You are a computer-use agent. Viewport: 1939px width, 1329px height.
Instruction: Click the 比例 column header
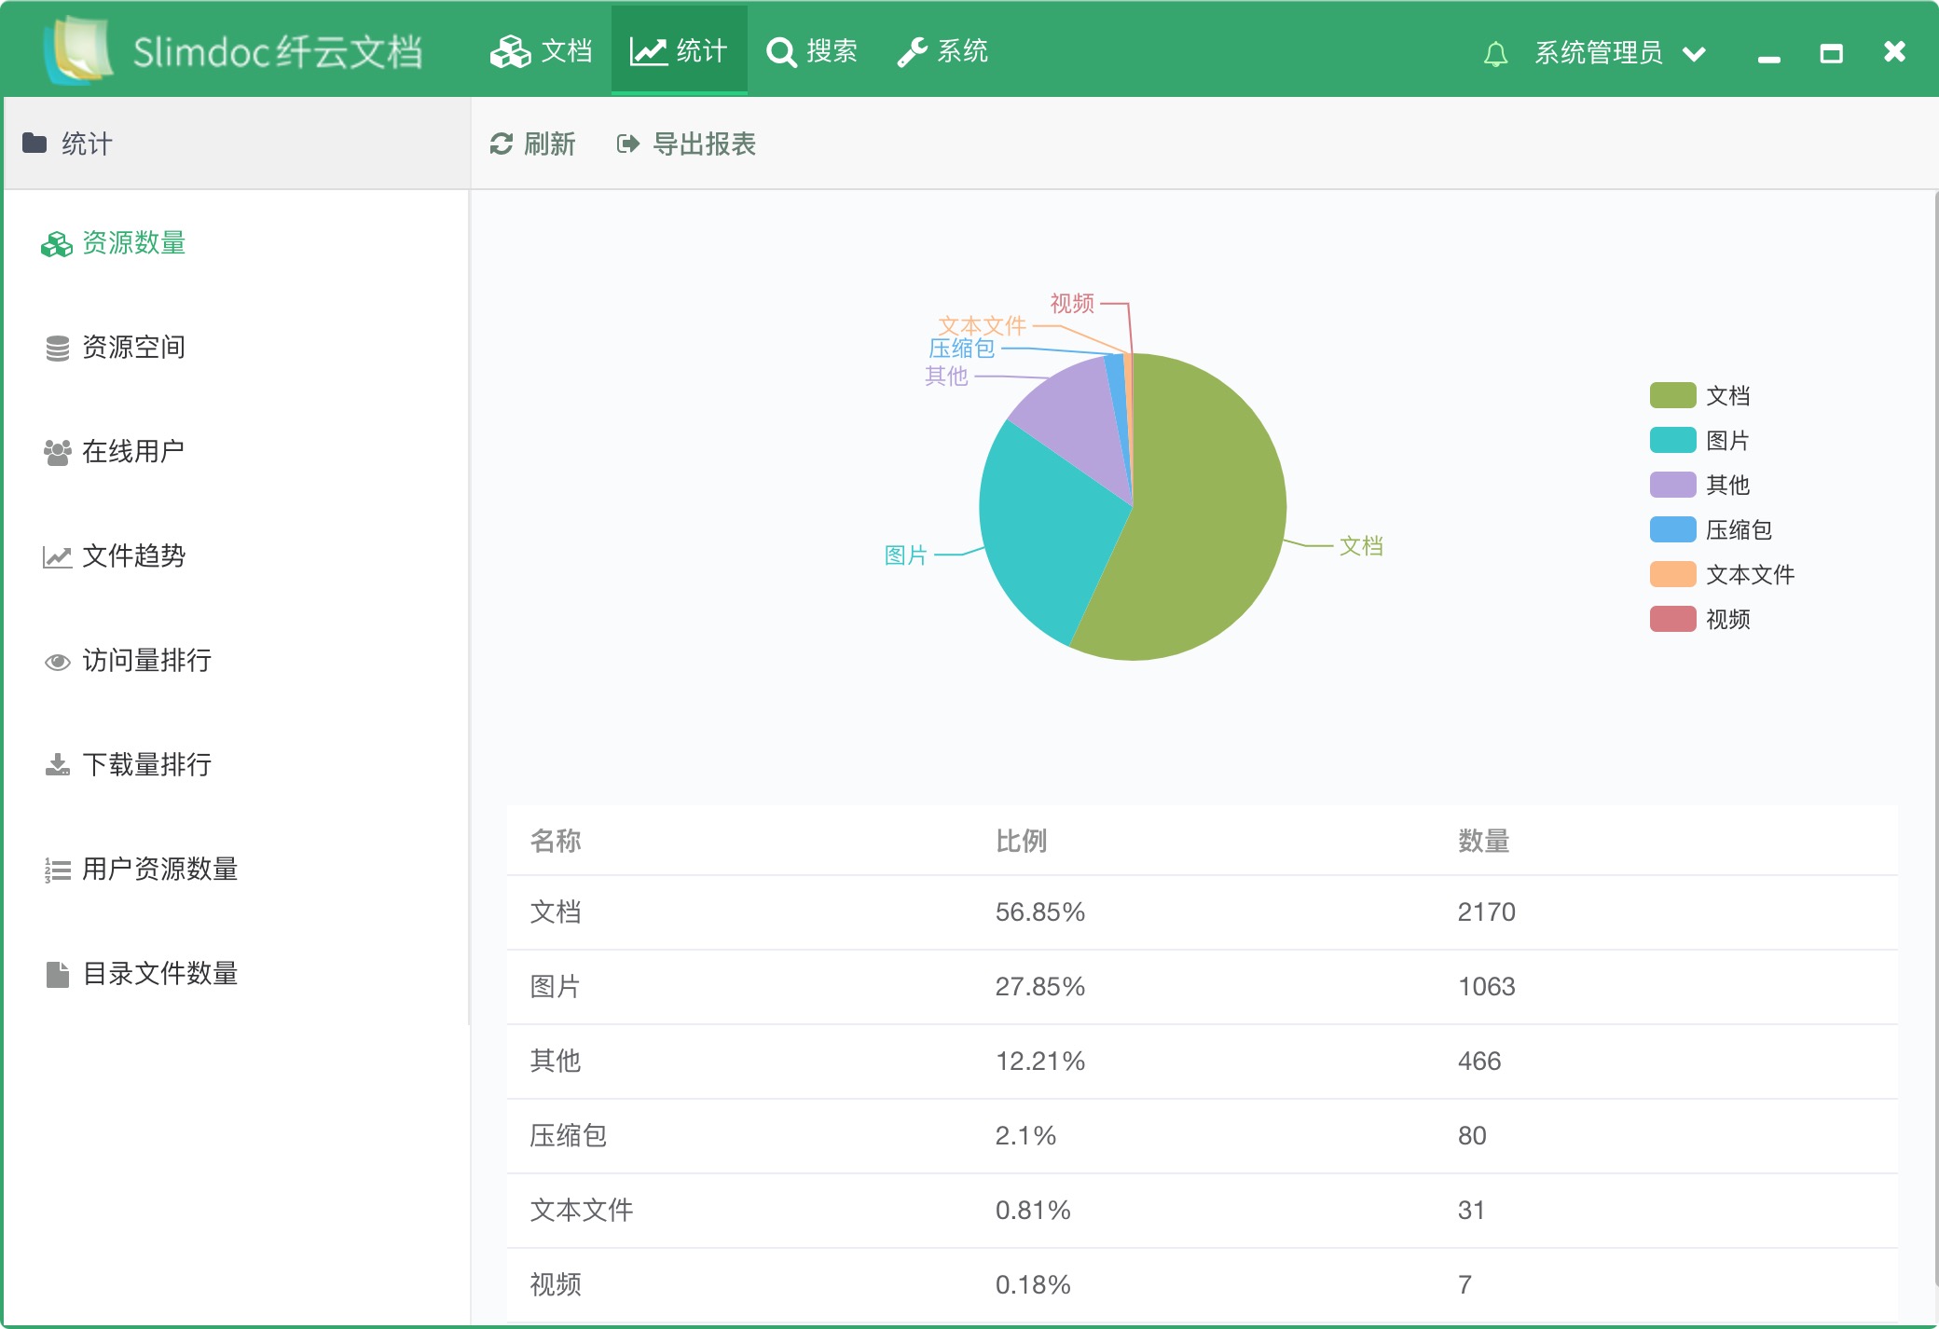1021,841
